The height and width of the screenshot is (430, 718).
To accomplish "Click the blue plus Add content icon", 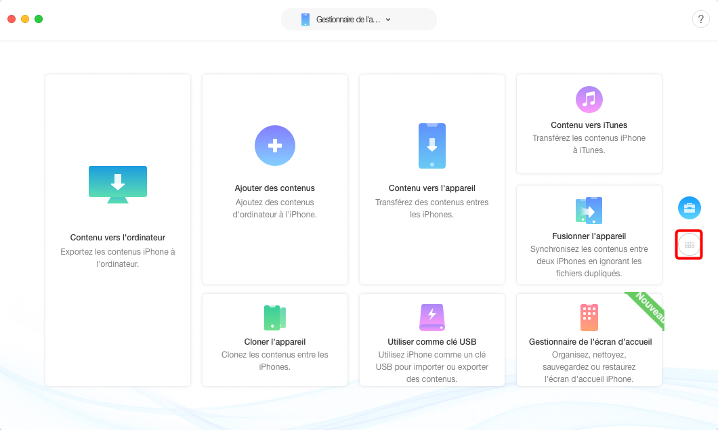I will [275, 146].
